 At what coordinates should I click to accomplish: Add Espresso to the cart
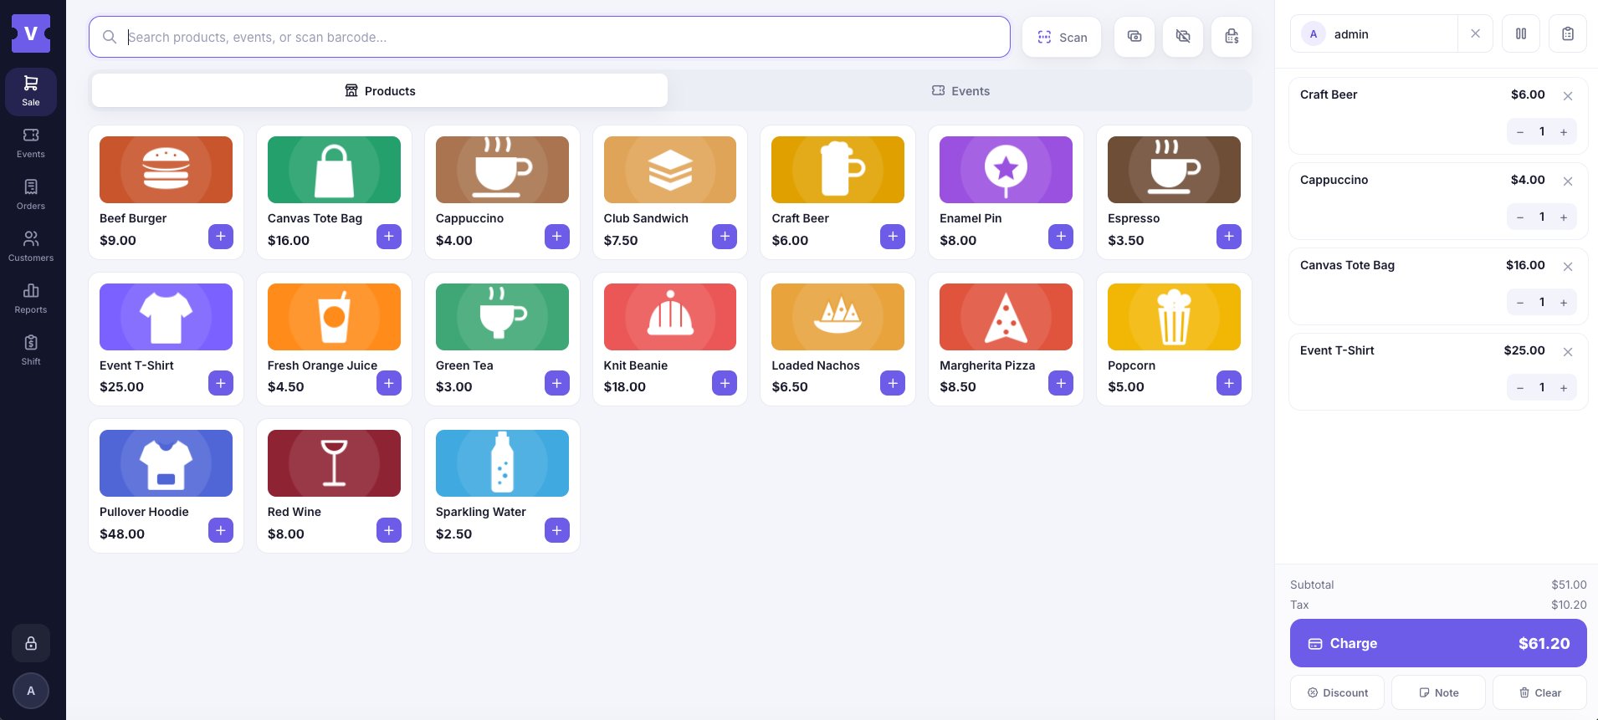click(x=1229, y=237)
